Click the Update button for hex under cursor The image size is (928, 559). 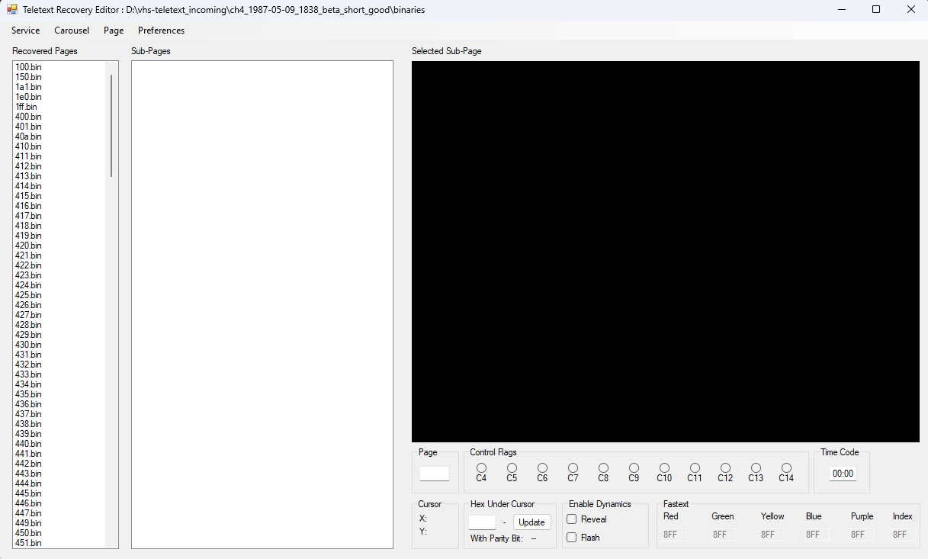point(531,522)
